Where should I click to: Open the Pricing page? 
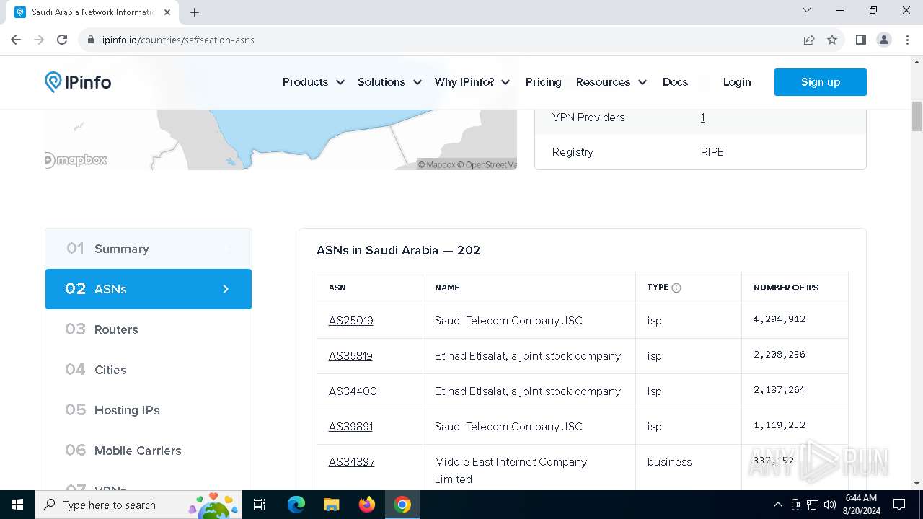coord(544,82)
